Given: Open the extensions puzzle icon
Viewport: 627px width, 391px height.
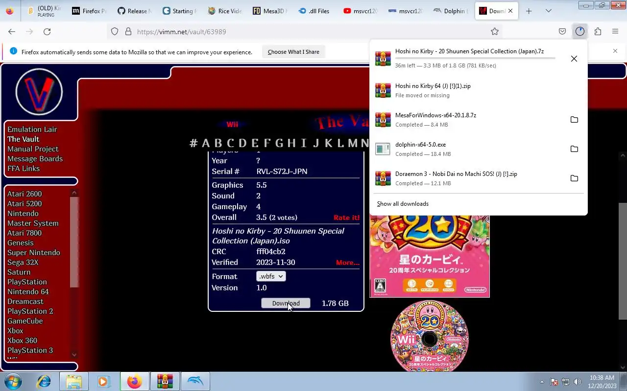Looking at the screenshot, I should click(x=598, y=31).
